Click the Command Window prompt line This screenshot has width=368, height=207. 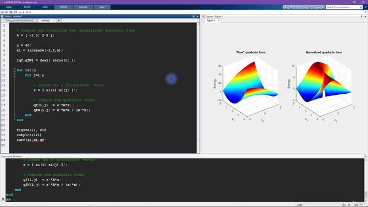pyautogui.click(x=185, y=200)
